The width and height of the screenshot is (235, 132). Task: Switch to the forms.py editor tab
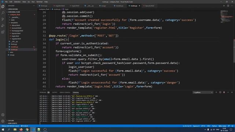tap(44, 6)
